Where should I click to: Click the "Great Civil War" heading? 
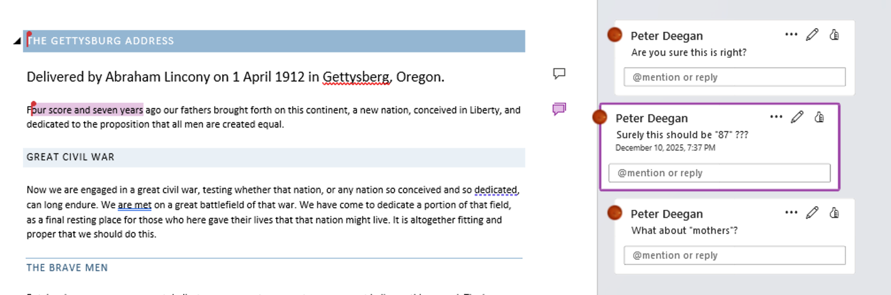71,157
